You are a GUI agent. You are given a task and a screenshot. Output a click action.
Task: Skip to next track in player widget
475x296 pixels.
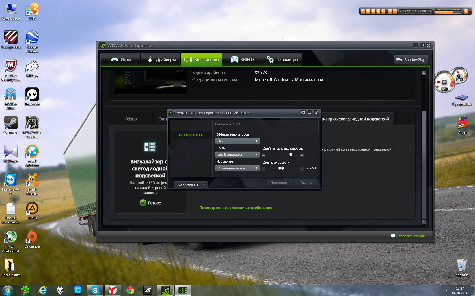(383, 11)
